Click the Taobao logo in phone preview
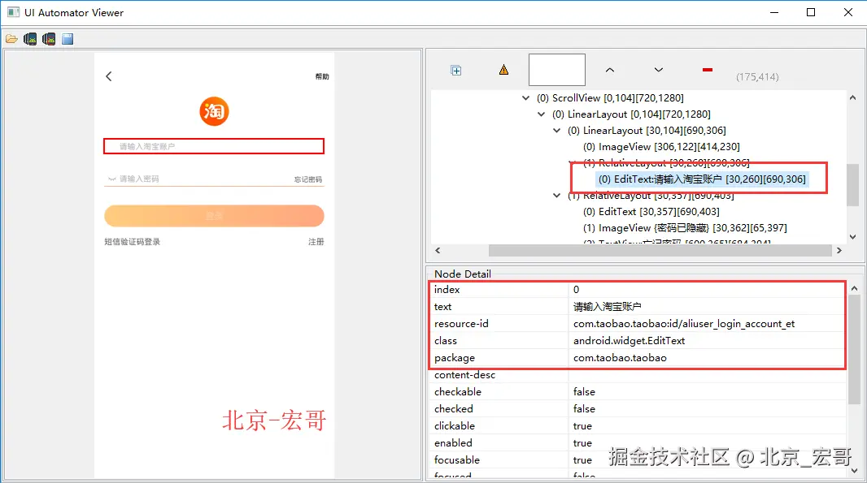This screenshot has width=867, height=483. click(x=214, y=111)
